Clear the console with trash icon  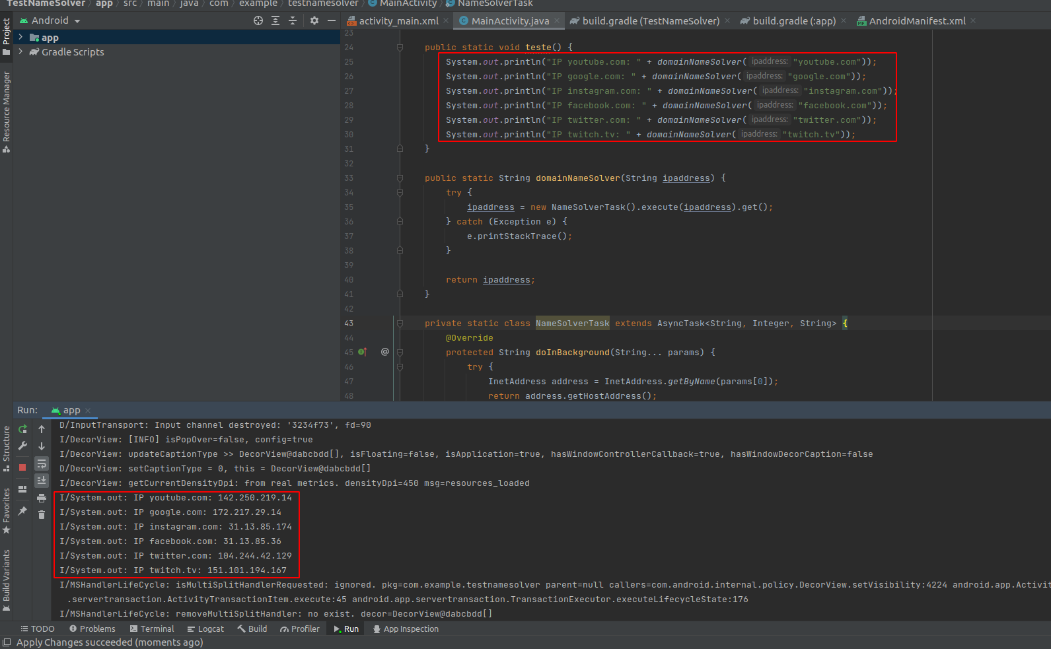42,515
